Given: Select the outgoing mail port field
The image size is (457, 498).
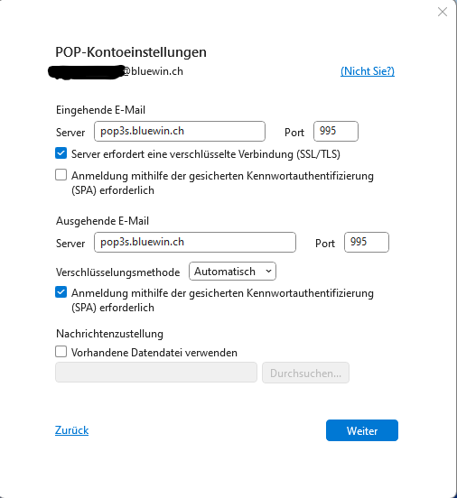Looking at the screenshot, I should 367,243.
